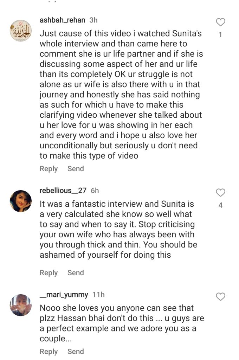This screenshot has width=239, height=360.
Task: Show the 4 likes on rebellious__27's comment
Action: click(x=220, y=205)
